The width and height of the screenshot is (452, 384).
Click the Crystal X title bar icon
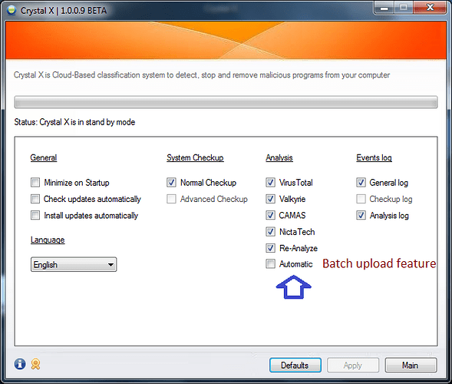pos(12,11)
